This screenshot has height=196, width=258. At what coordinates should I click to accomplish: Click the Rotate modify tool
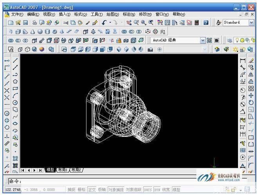pos(251,103)
